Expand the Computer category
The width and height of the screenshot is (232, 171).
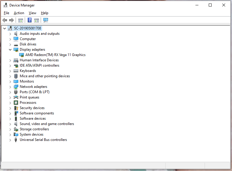point(10,39)
